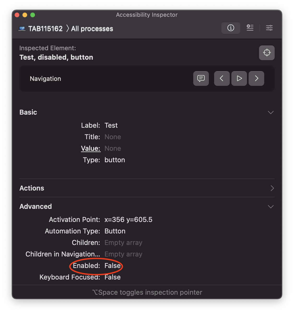294x313 pixels.
Task: Open the underlined Value attribute link
Action: click(x=91, y=148)
